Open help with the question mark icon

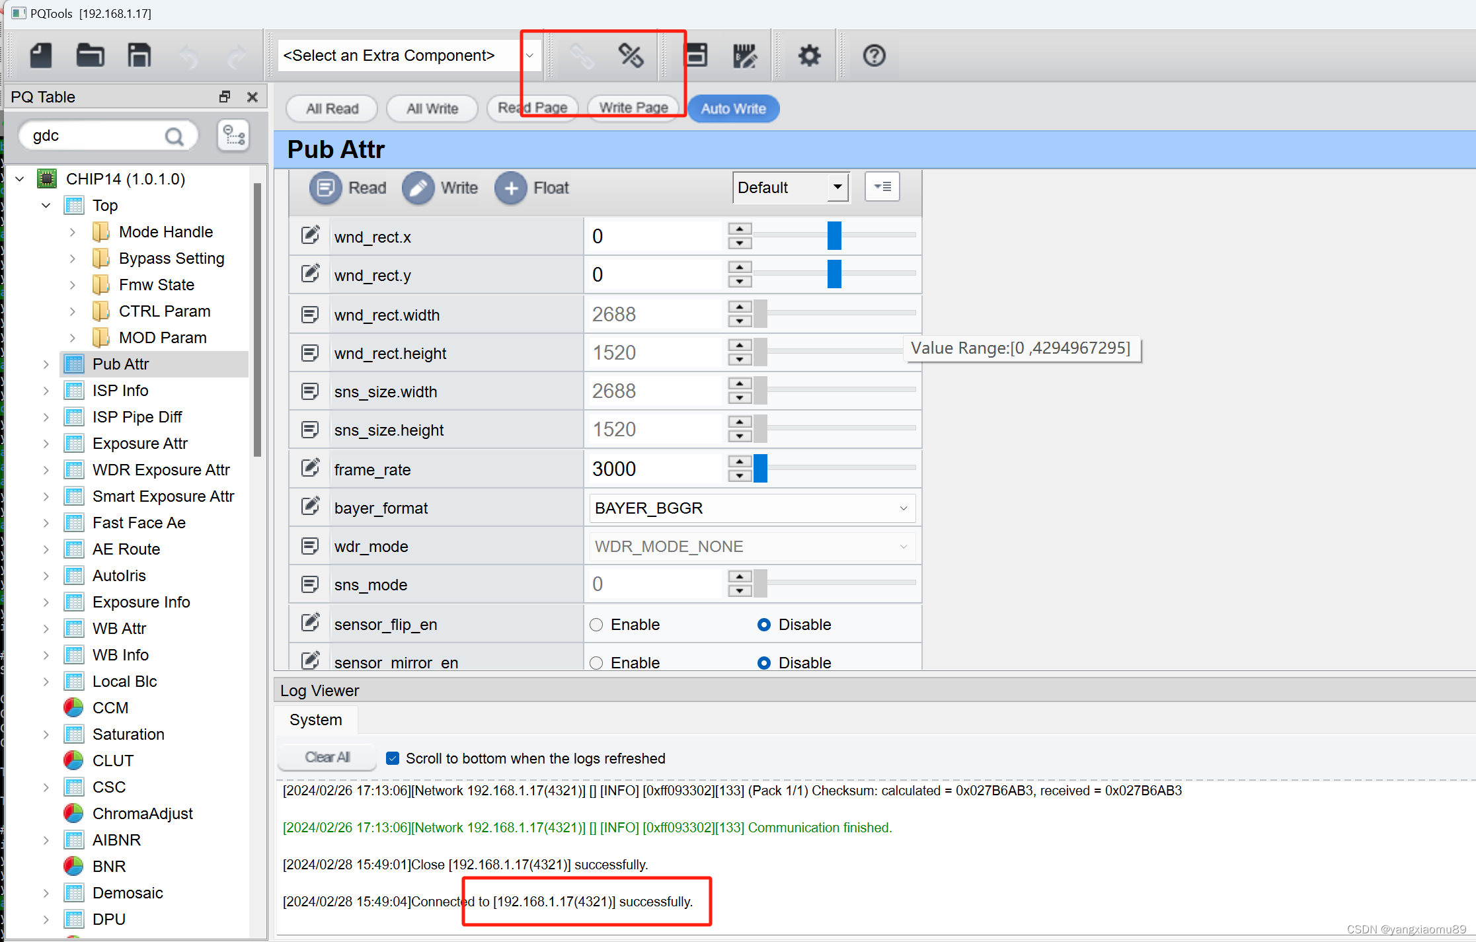[x=874, y=56]
